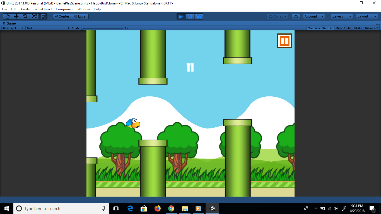The width and height of the screenshot is (381, 214).
Task: Select the Hand tool
Action: coord(7,16)
